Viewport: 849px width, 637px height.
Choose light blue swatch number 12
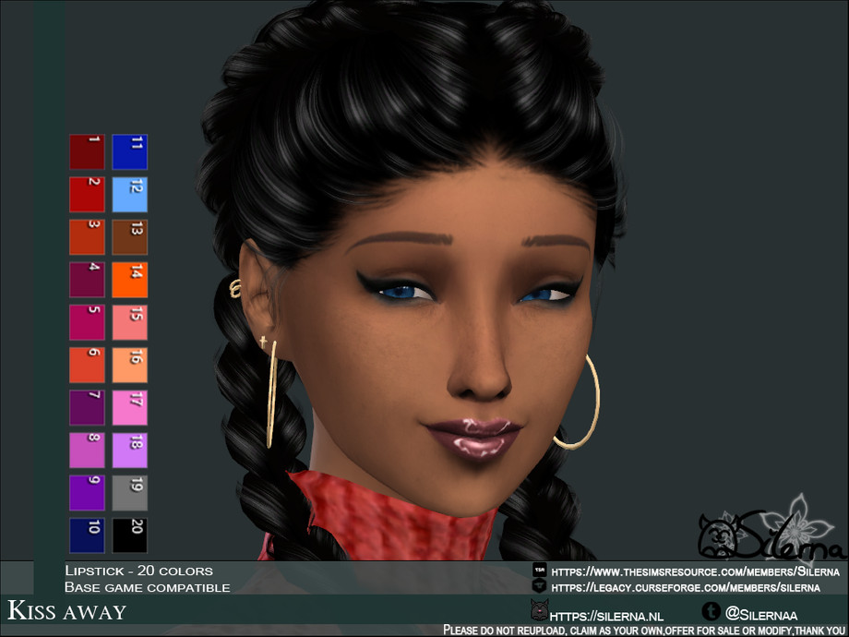[x=130, y=195]
